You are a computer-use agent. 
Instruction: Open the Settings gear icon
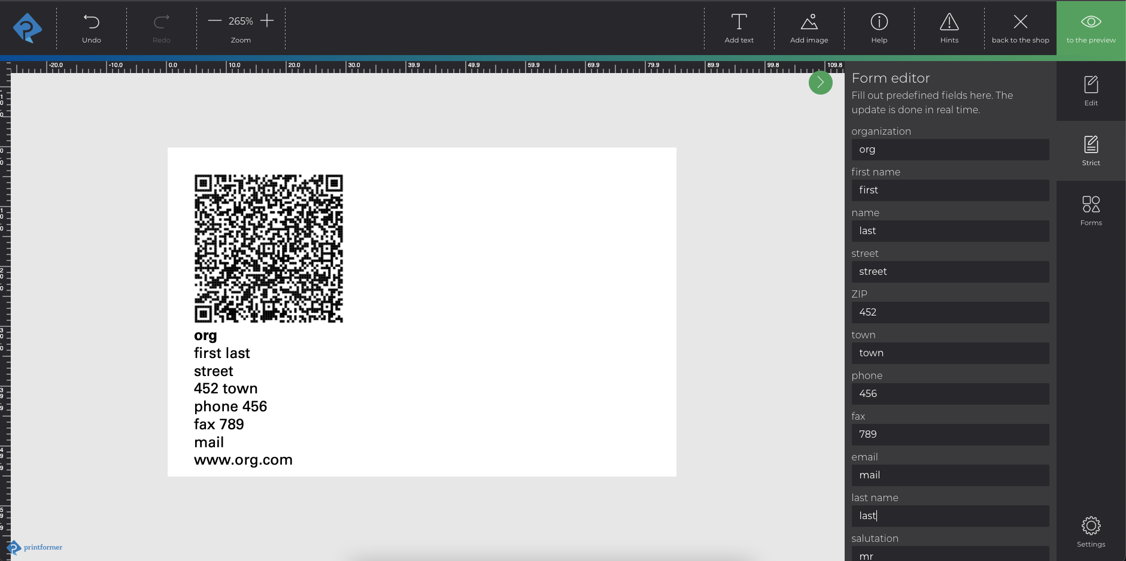[x=1091, y=526]
